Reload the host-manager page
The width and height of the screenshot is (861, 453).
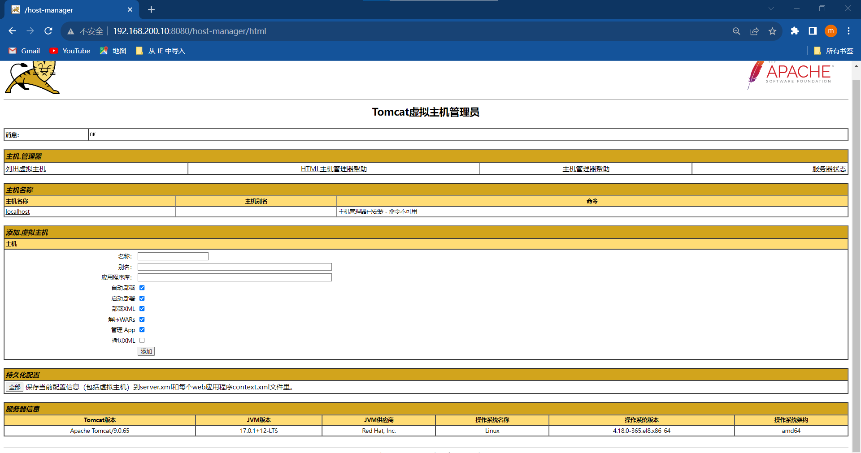pos(48,31)
